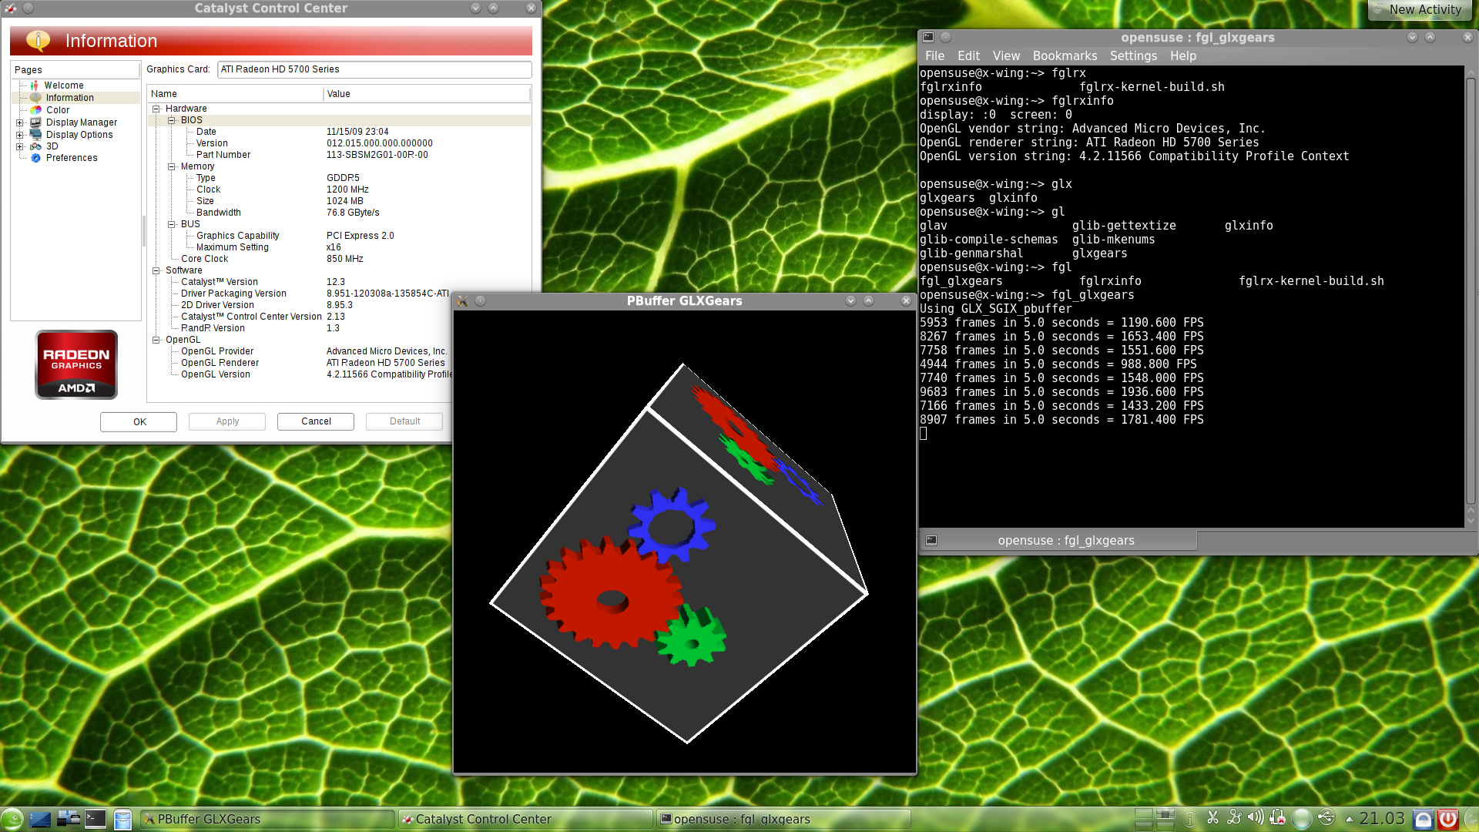Image resolution: width=1479 pixels, height=832 pixels.
Task: Click the PBuffer GLXGears titlebar X icon
Action: pyautogui.click(x=462, y=301)
